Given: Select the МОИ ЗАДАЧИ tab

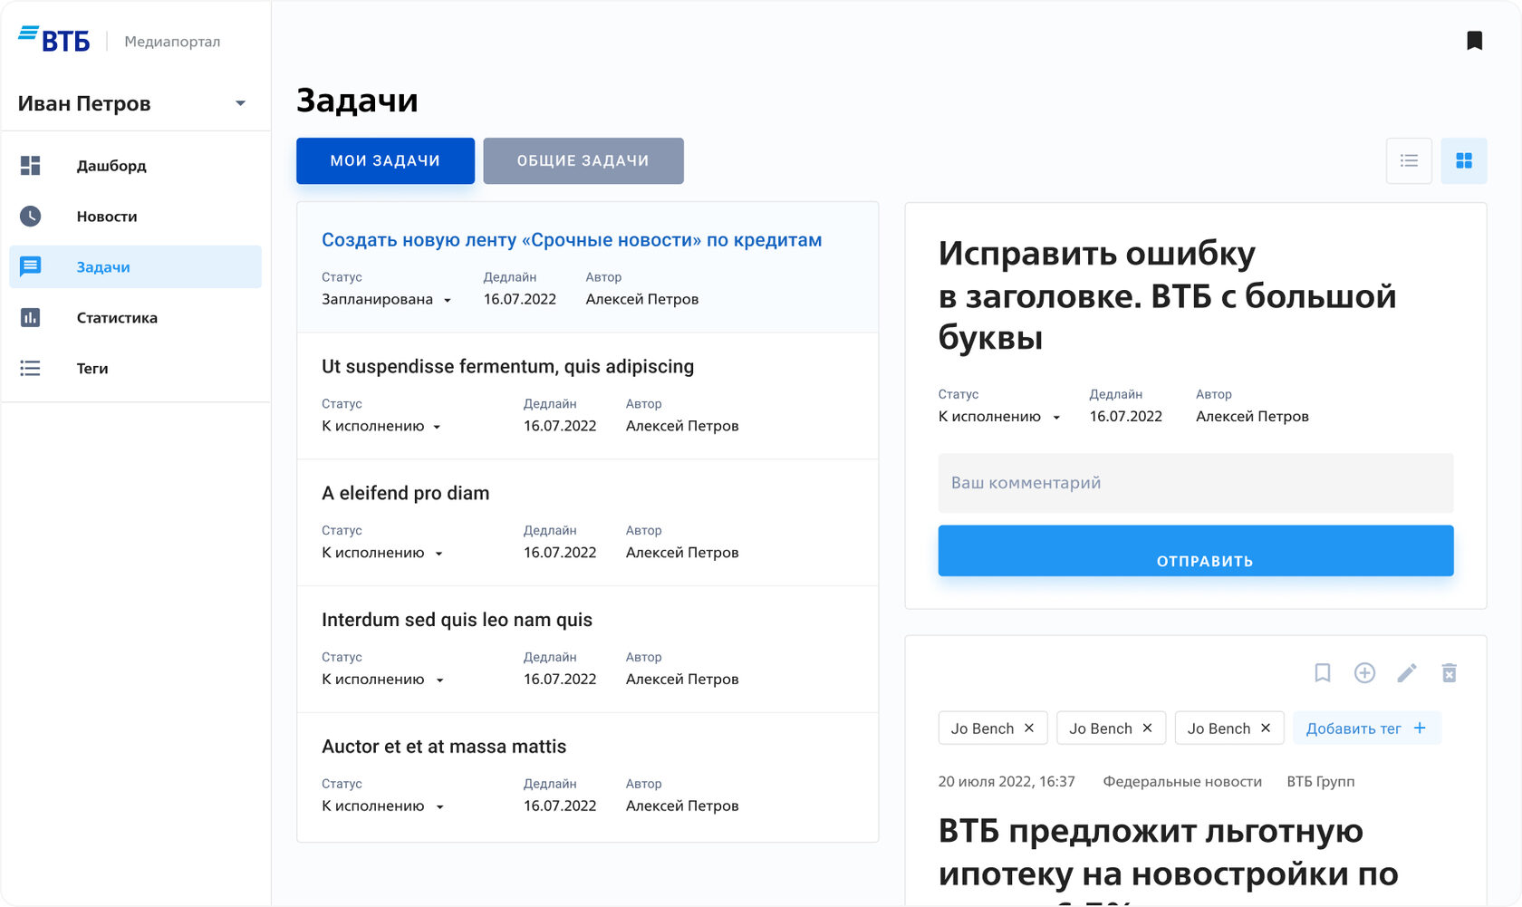Looking at the screenshot, I should 385,161.
